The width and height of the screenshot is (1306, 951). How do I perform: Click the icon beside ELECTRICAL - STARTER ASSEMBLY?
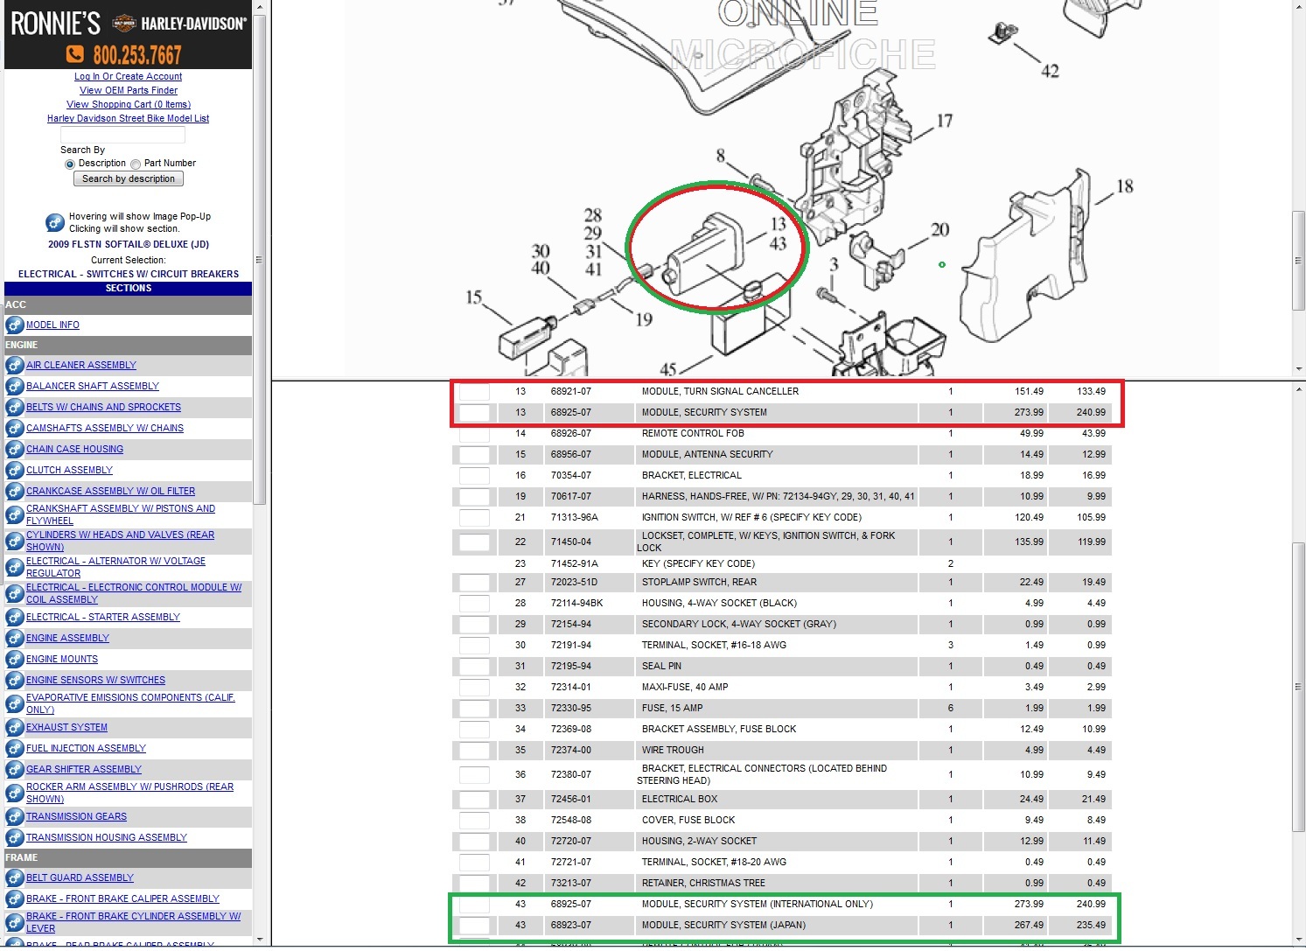click(15, 617)
